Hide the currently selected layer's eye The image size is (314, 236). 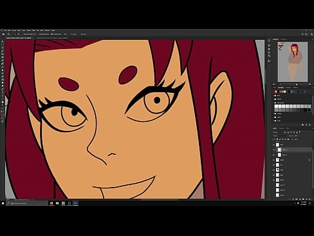click(x=274, y=150)
